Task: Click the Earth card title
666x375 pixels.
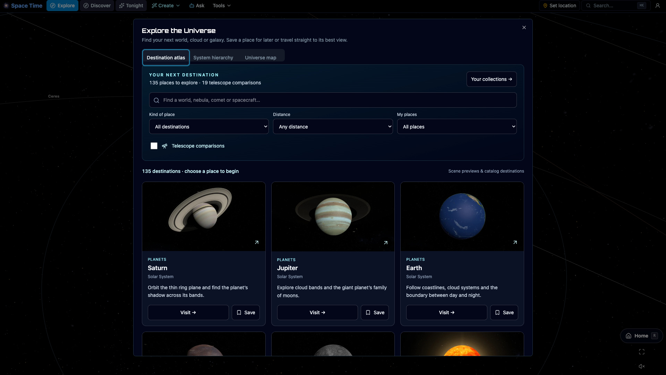Action: coord(414,268)
